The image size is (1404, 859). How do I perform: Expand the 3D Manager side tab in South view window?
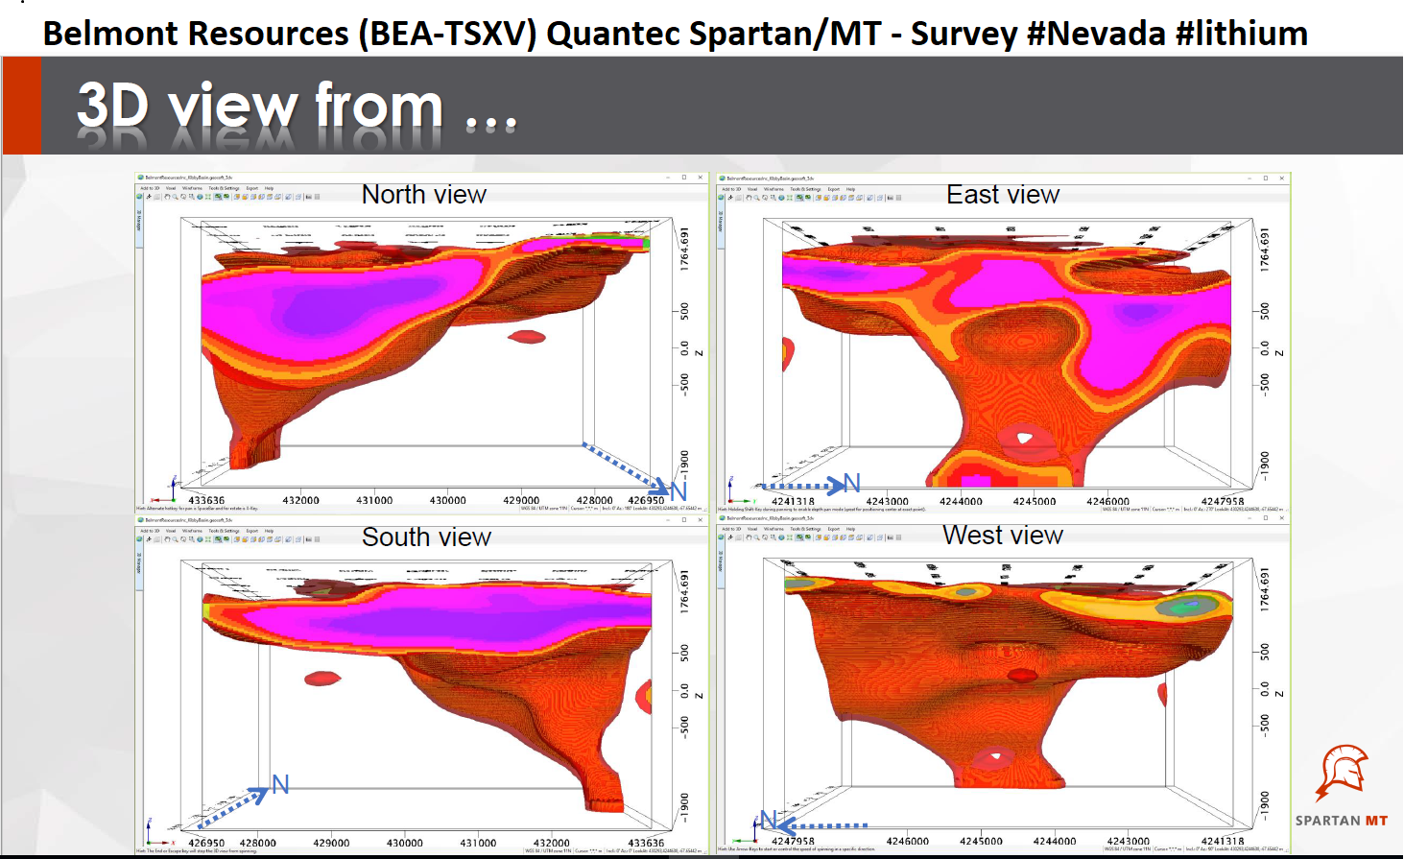(138, 563)
